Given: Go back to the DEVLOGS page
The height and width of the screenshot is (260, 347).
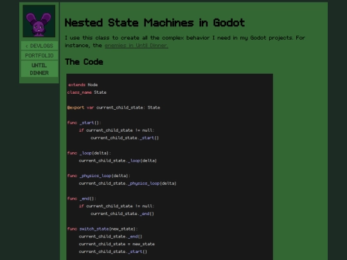Looking at the screenshot, I should tap(39, 46).
